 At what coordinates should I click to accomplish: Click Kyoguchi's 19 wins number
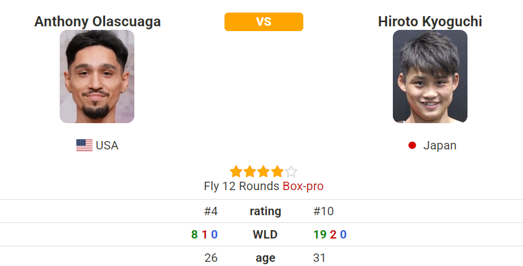click(320, 235)
